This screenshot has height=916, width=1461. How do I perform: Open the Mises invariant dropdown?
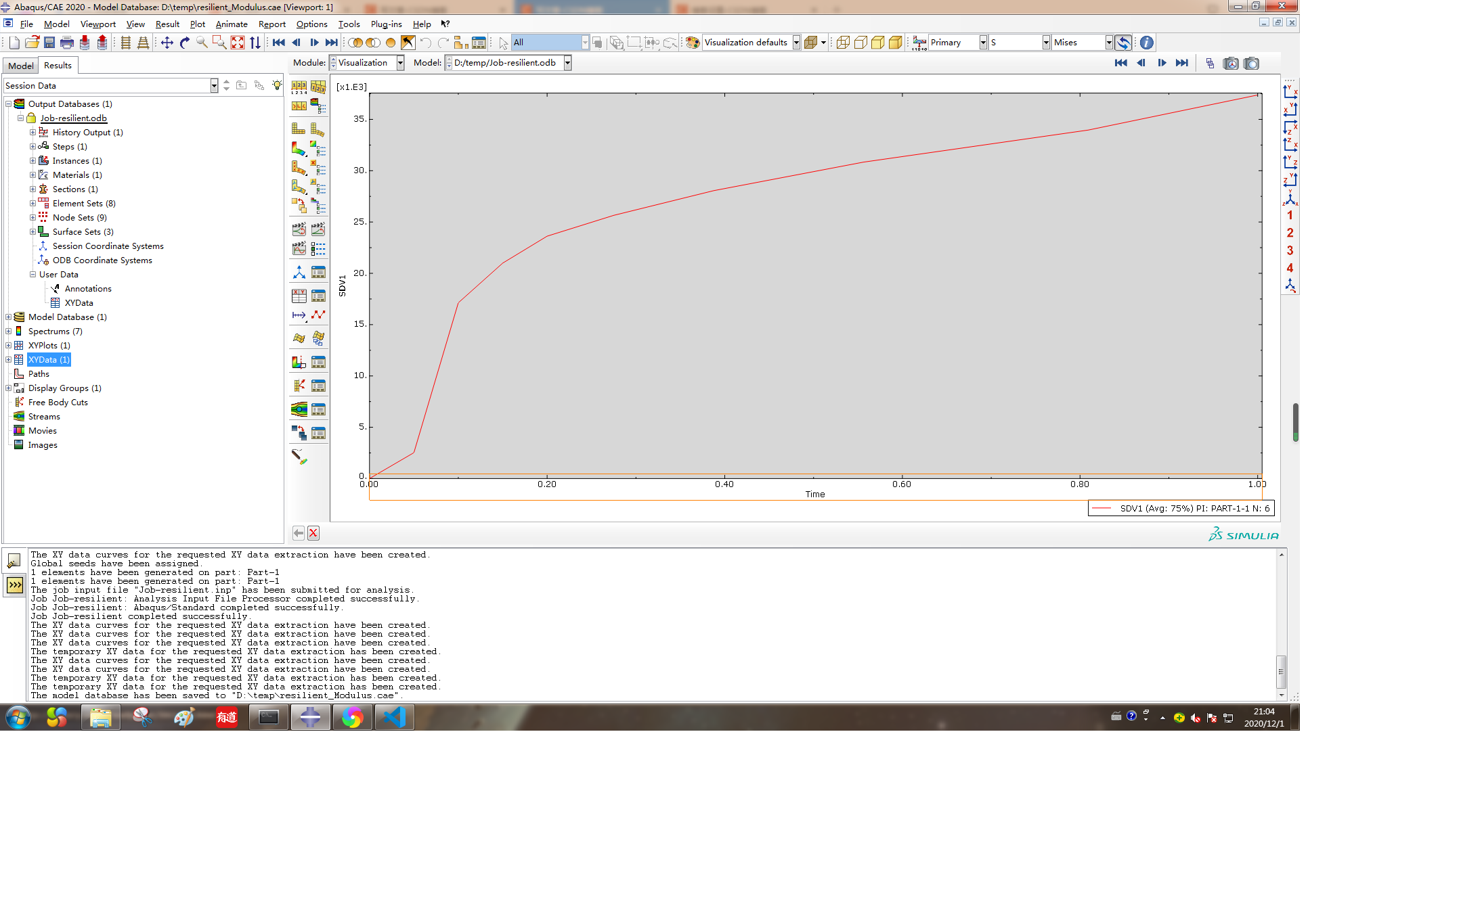[x=1108, y=42]
